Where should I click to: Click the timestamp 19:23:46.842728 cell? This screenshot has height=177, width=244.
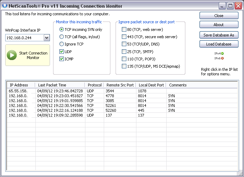point(60,91)
